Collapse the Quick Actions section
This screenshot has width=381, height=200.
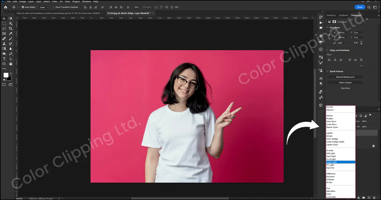tap(328, 71)
